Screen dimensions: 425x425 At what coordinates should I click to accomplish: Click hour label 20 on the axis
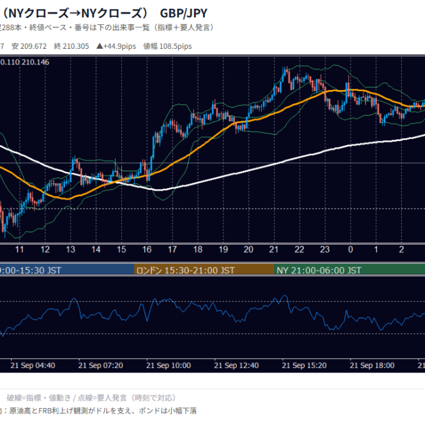click(x=249, y=249)
